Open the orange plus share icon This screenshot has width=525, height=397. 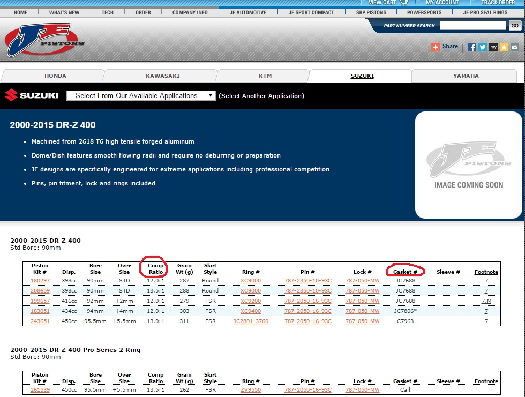[x=435, y=47]
